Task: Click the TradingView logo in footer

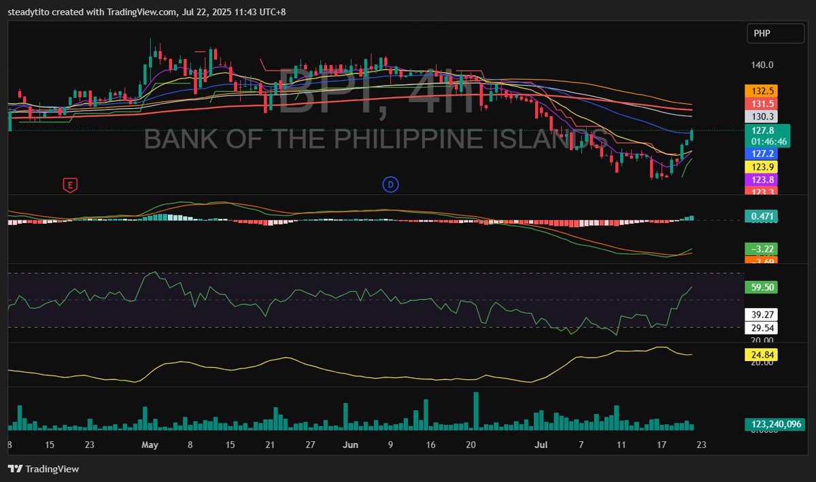Action: coord(44,469)
